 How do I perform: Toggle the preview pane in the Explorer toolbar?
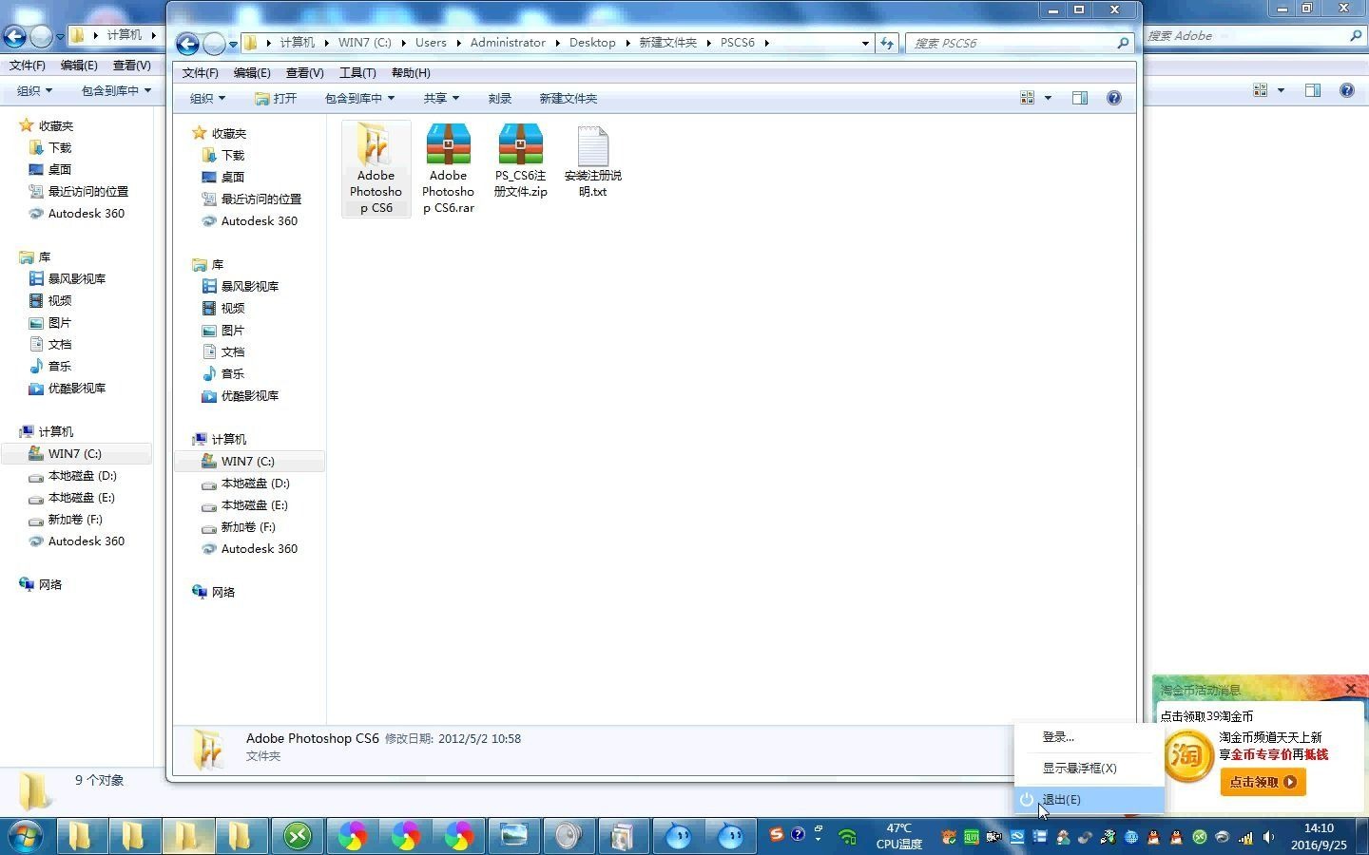(1080, 97)
